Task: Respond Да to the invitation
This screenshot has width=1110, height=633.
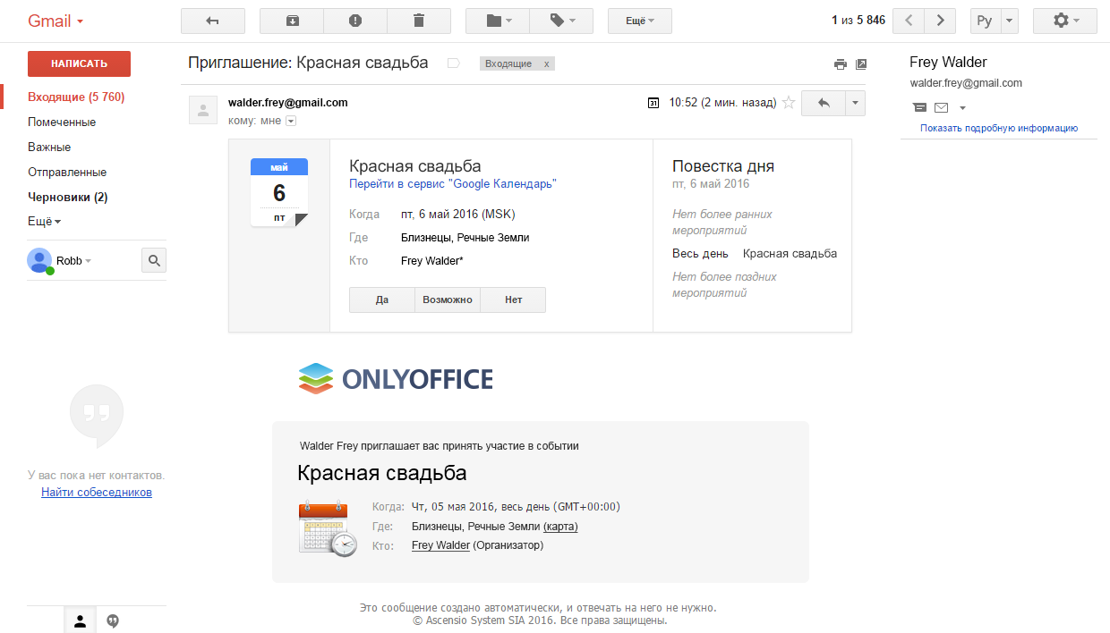Action: click(382, 300)
